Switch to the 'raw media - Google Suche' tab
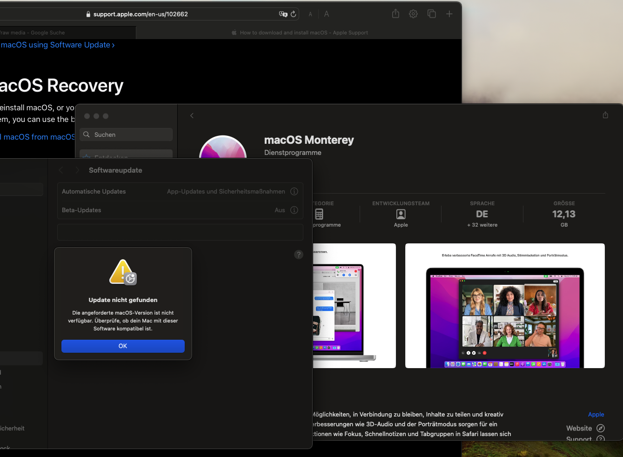Screen dimensions: 623x457 68,33
